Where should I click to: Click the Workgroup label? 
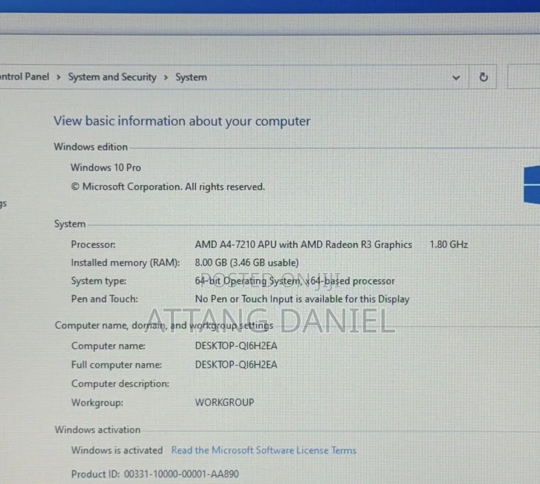pyautogui.click(x=97, y=403)
